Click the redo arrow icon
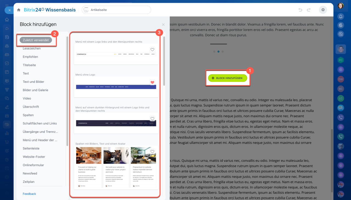This screenshot has height=200, width=351. 308,10
